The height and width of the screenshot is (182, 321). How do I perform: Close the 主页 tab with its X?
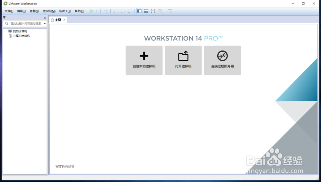click(x=64, y=20)
